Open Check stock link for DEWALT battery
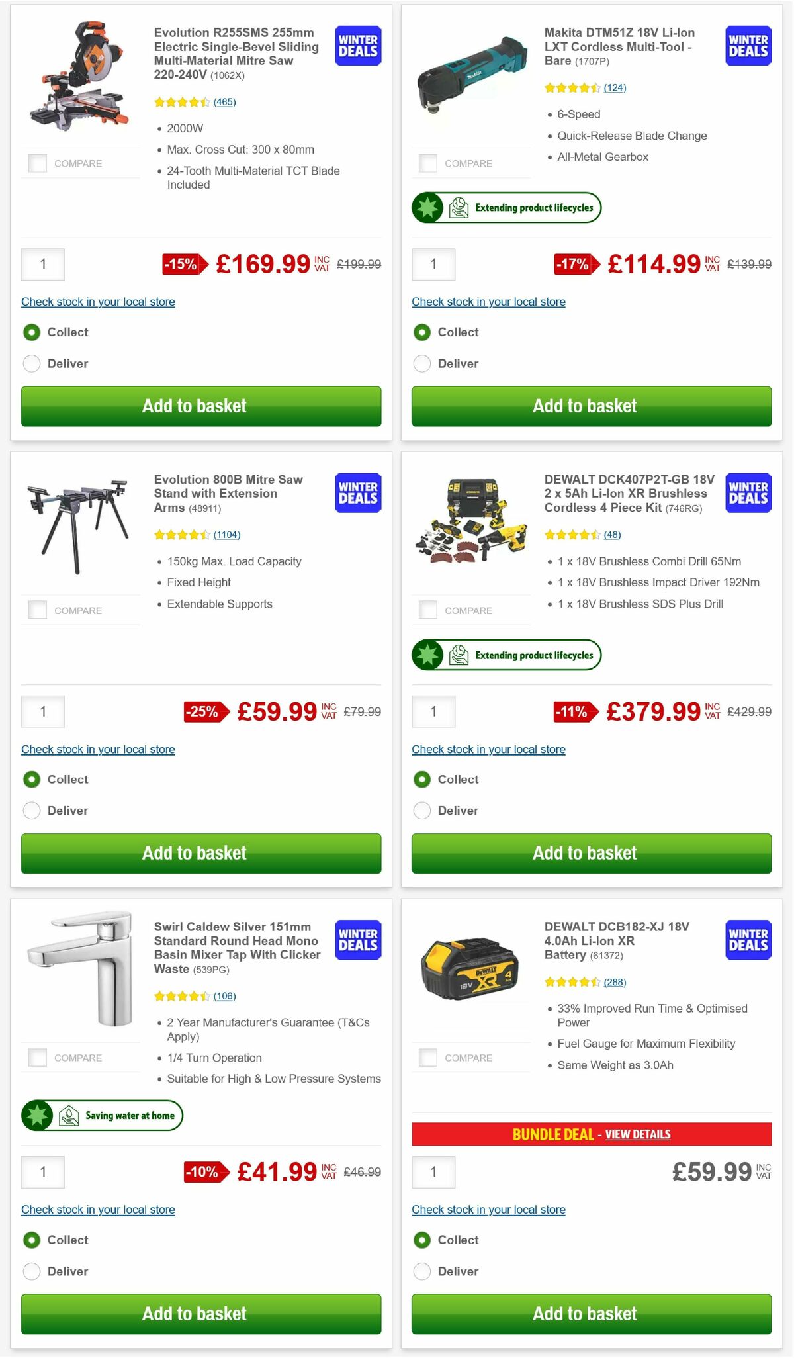This screenshot has width=794, height=1358. click(x=488, y=1209)
